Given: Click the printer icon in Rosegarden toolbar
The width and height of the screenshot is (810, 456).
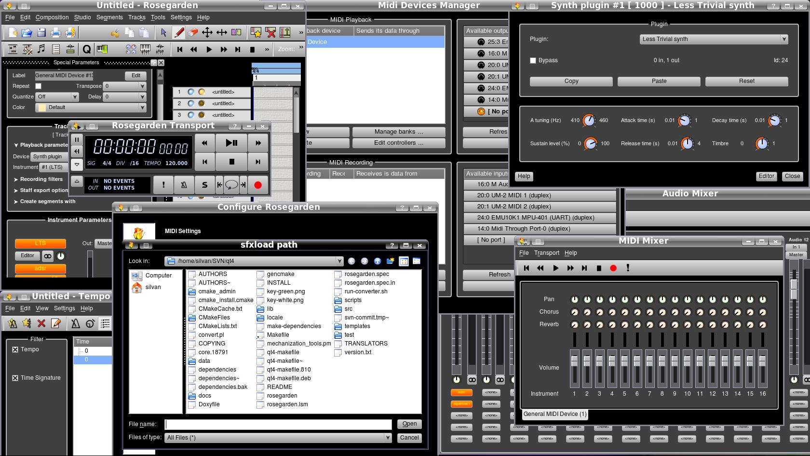Looking at the screenshot, I should coord(56,32).
